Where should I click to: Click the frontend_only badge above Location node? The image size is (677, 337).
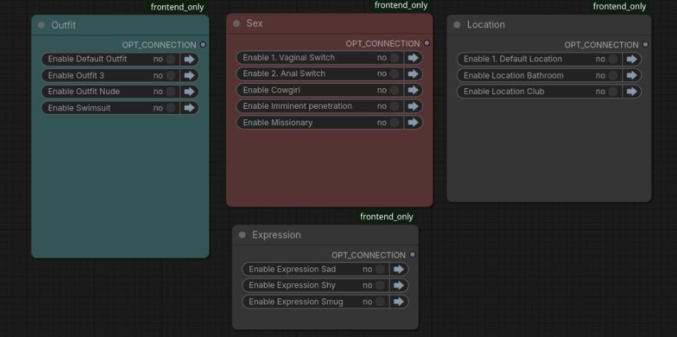coord(619,7)
